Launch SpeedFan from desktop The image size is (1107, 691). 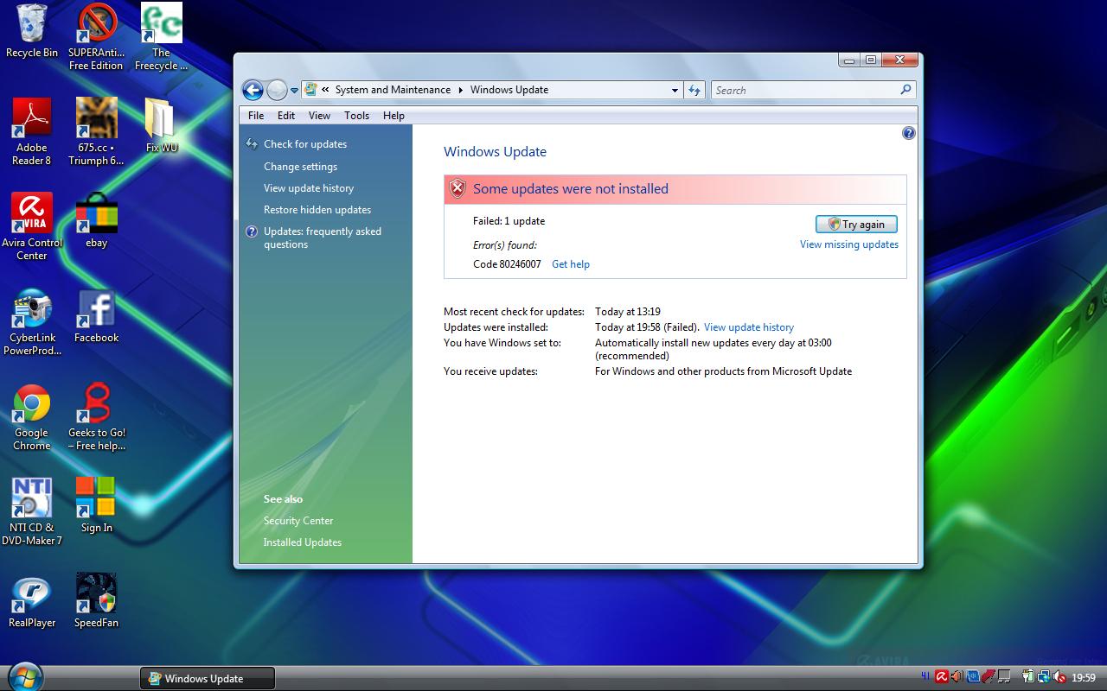coord(96,600)
